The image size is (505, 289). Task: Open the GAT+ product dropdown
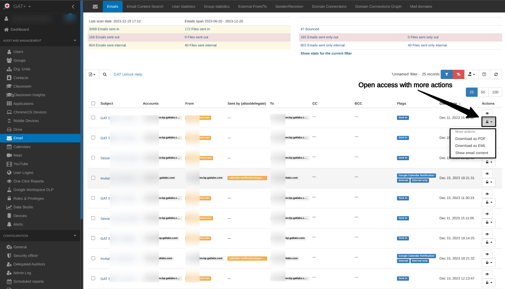tap(22, 6)
